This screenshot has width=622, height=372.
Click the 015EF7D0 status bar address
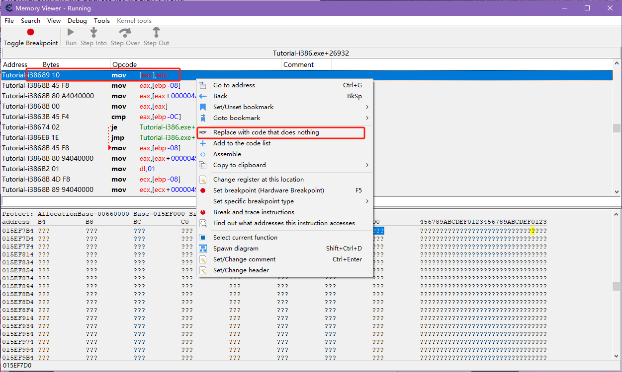pos(16,366)
